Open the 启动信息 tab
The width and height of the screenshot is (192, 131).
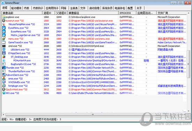tap(94, 8)
